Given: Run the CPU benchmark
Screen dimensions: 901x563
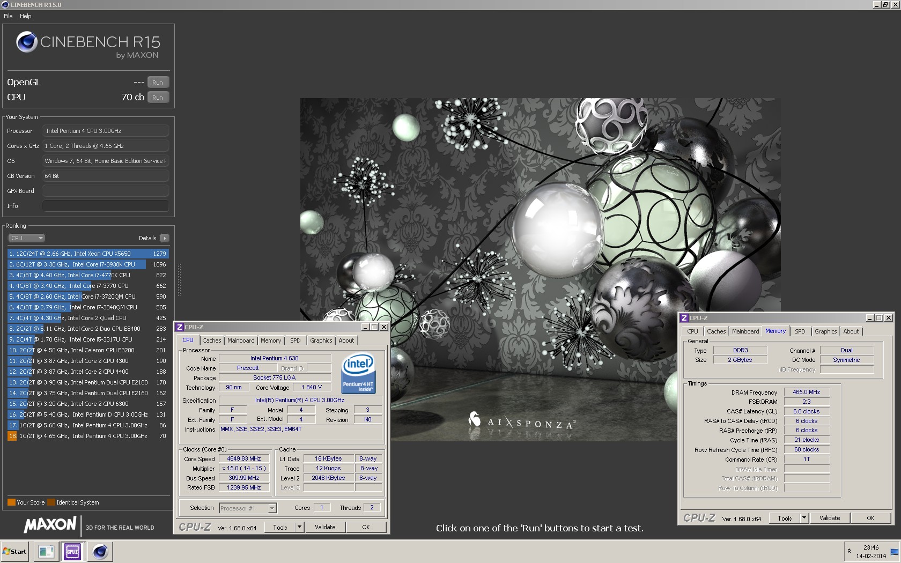Looking at the screenshot, I should point(158,98).
